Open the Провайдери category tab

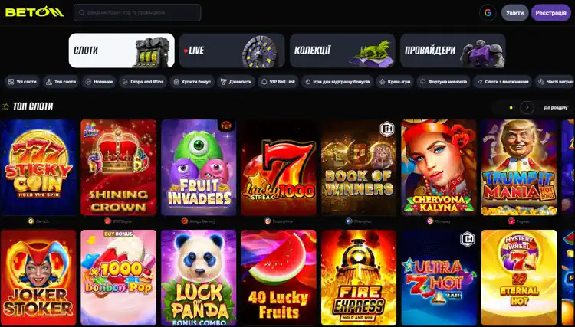coord(453,51)
